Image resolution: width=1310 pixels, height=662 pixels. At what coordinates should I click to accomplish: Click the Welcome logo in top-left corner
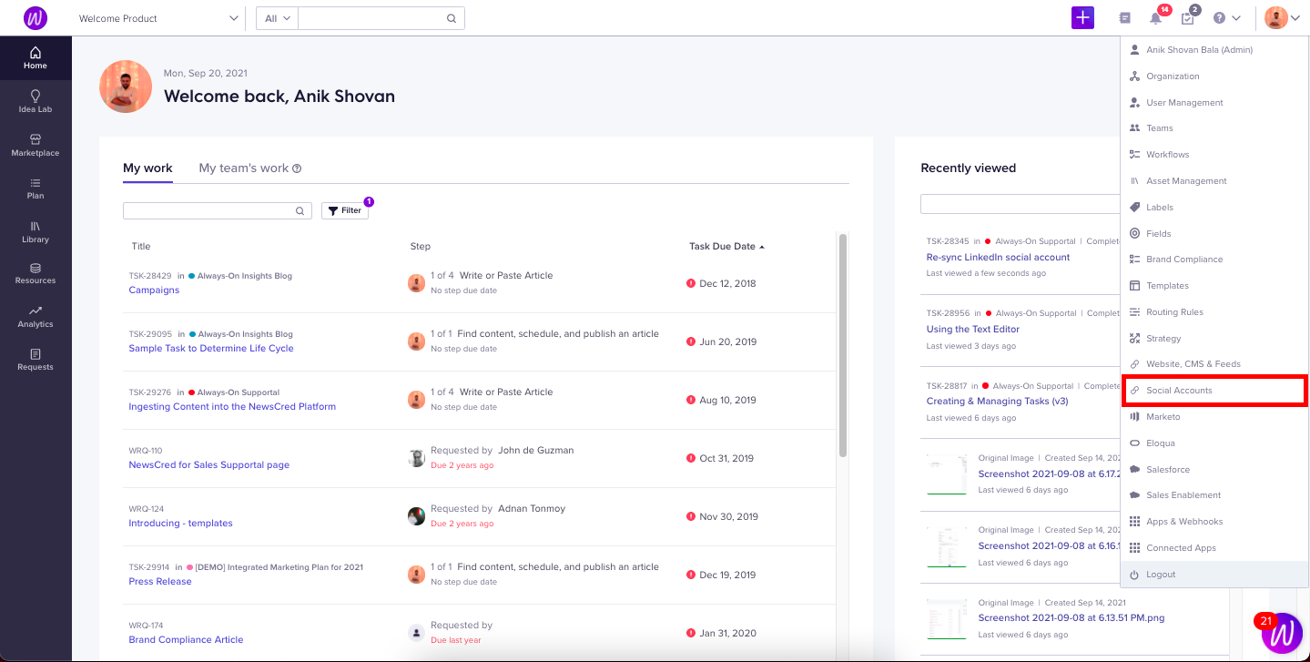click(x=36, y=17)
